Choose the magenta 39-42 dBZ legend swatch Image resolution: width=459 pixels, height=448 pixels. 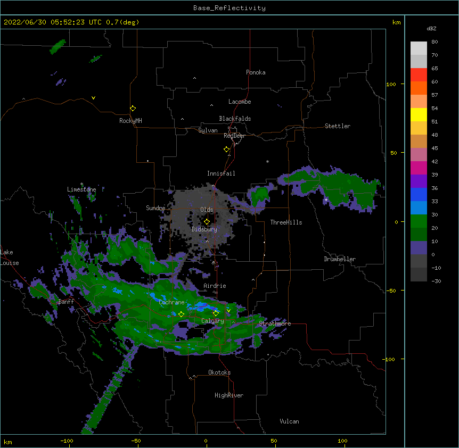click(419, 168)
